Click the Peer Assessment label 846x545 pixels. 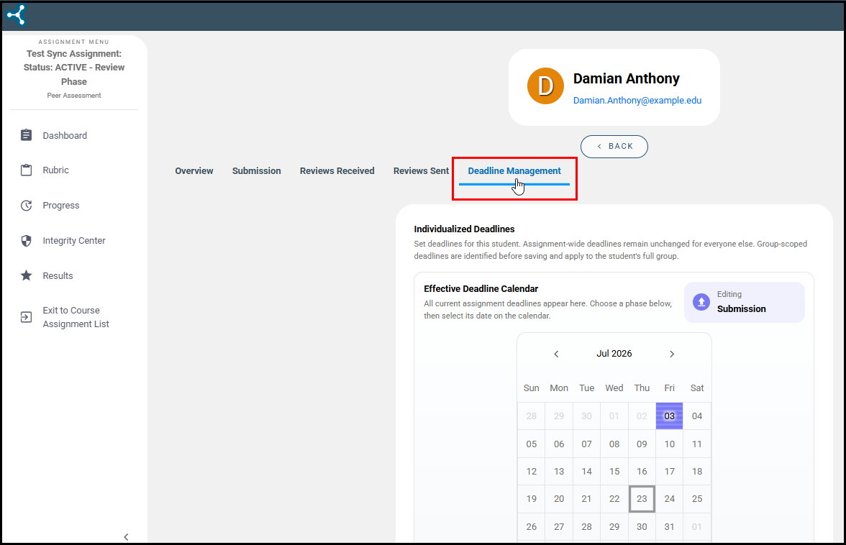click(74, 96)
